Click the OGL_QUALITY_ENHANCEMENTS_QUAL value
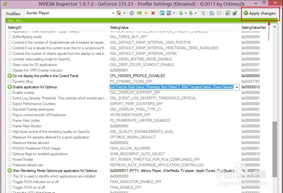283x193 pixels. point(142,132)
